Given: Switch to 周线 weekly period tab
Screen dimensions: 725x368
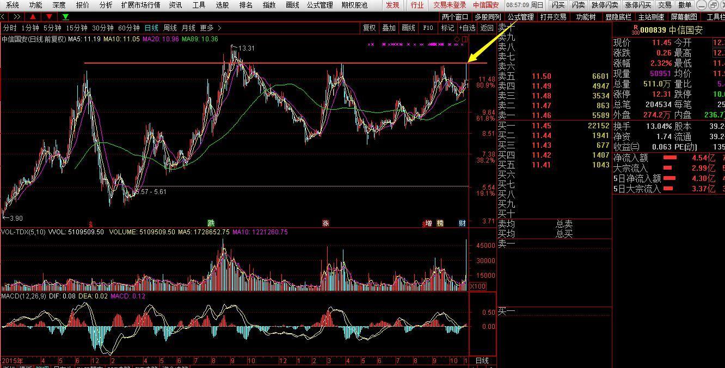Looking at the screenshot, I should tap(170, 28).
